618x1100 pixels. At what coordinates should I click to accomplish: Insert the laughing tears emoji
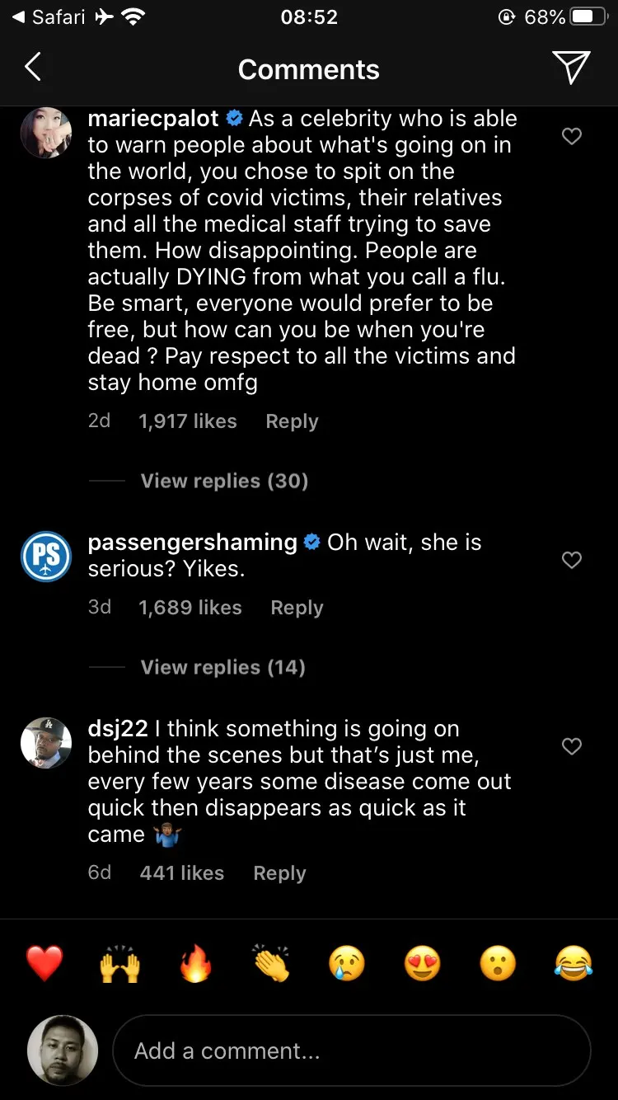pyautogui.click(x=574, y=963)
